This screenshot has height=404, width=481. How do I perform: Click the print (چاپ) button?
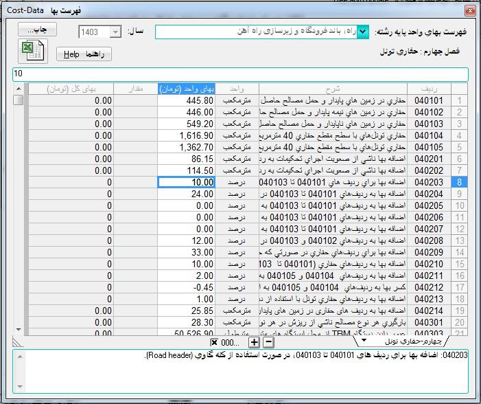[x=34, y=31]
